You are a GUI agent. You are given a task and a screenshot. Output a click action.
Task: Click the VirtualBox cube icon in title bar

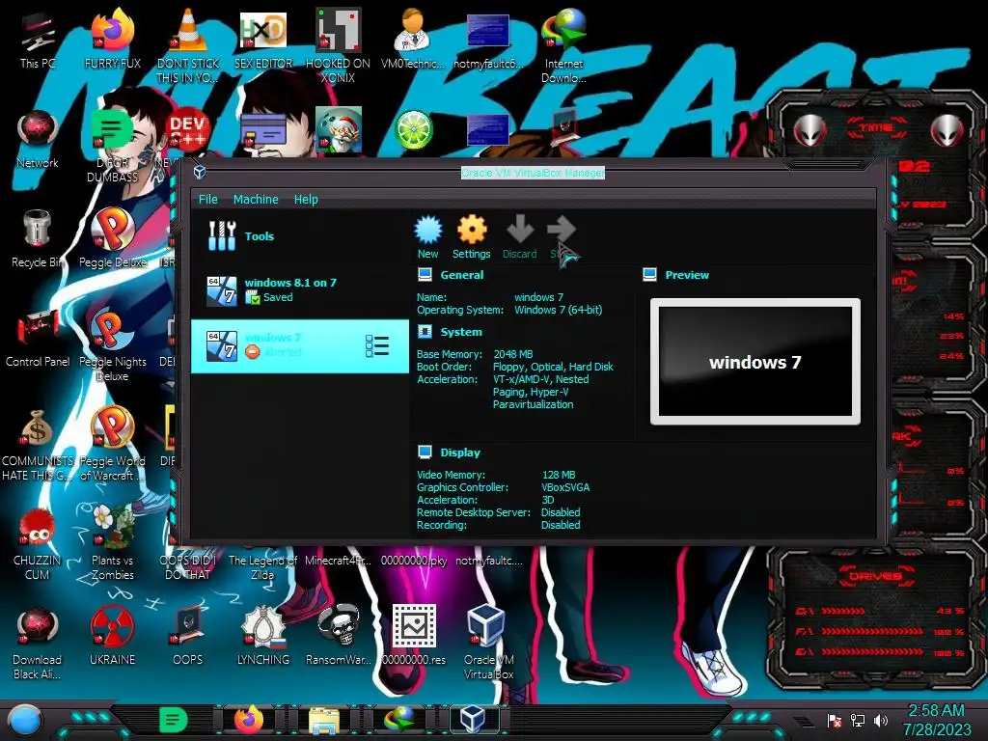tap(200, 172)
